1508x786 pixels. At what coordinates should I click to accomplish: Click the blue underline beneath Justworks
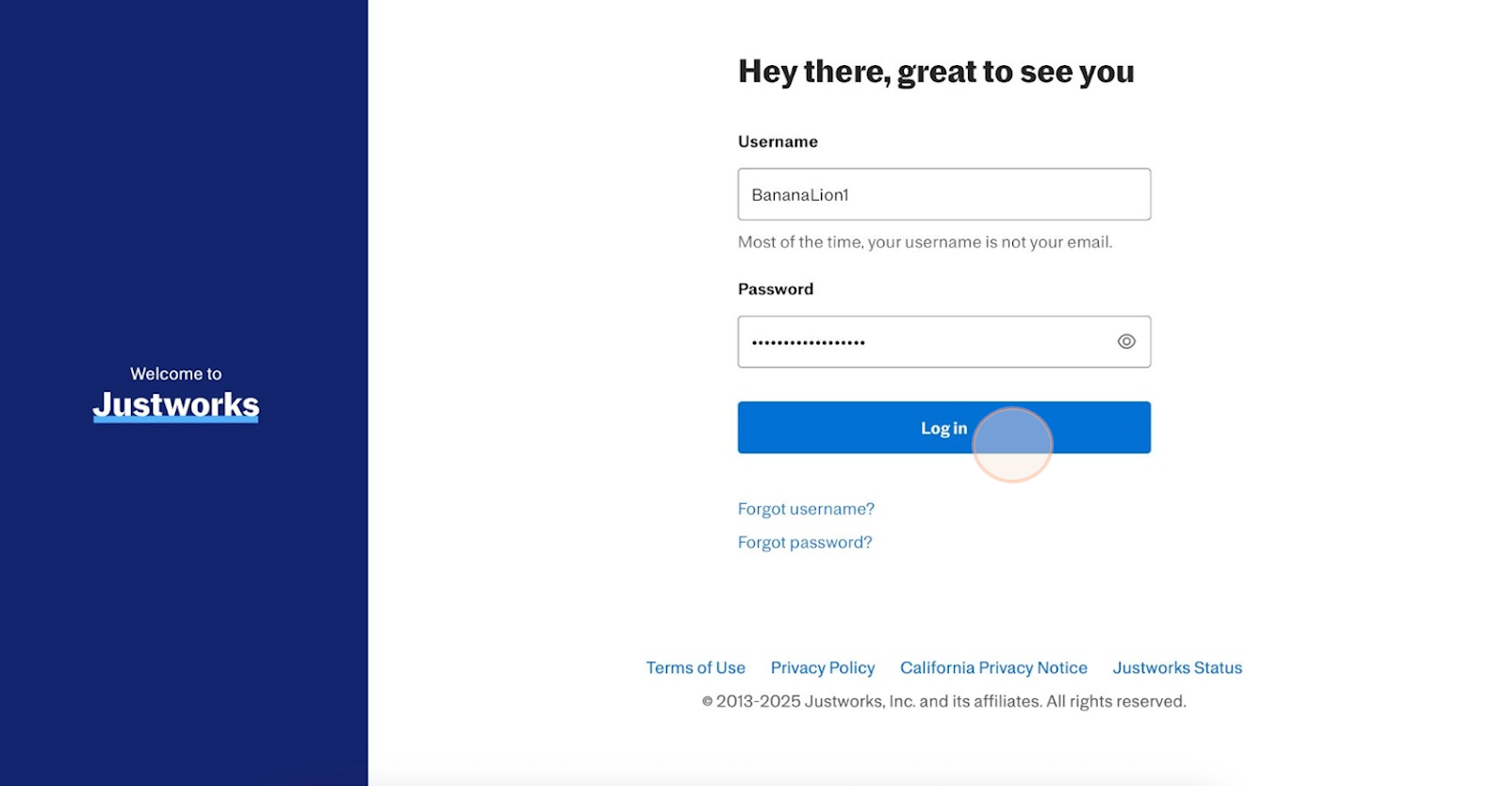176,420
